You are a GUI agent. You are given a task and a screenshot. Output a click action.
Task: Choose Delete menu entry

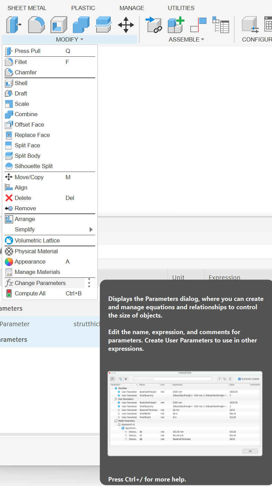(x=50, y=198)
